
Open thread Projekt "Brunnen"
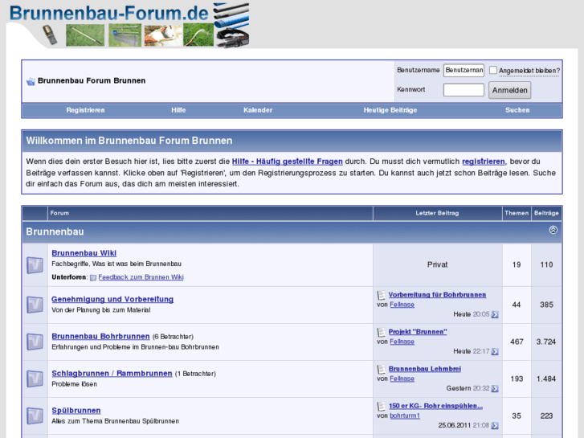click(418, 332)
